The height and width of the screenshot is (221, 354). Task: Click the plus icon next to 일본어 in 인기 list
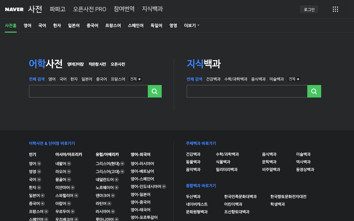pyautogui.click(x=43, y=196)
